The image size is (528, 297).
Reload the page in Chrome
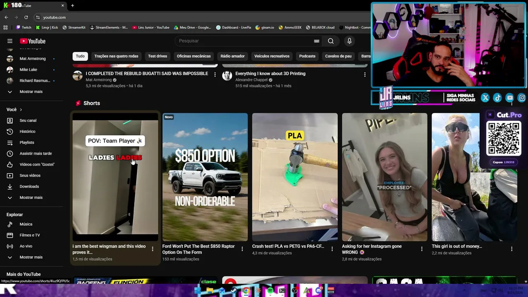(26, 17)
